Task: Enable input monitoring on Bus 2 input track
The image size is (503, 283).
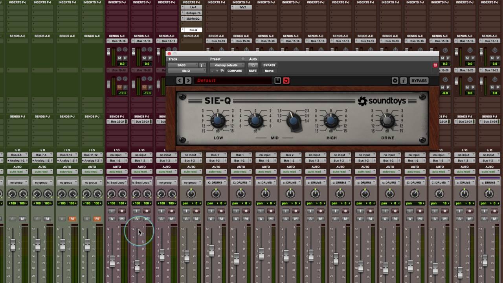Action: coord(285,211)
